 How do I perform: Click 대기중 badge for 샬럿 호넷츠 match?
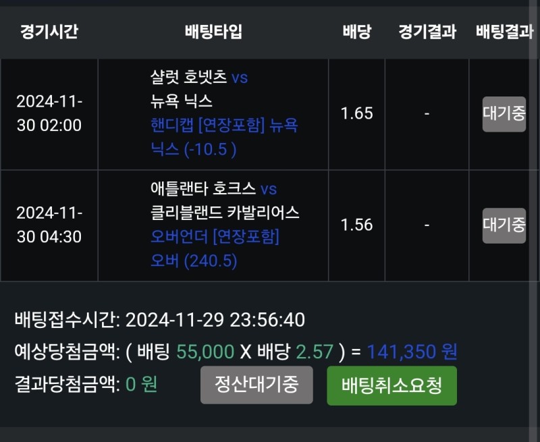pyautogui.click(x=504, y=113)
